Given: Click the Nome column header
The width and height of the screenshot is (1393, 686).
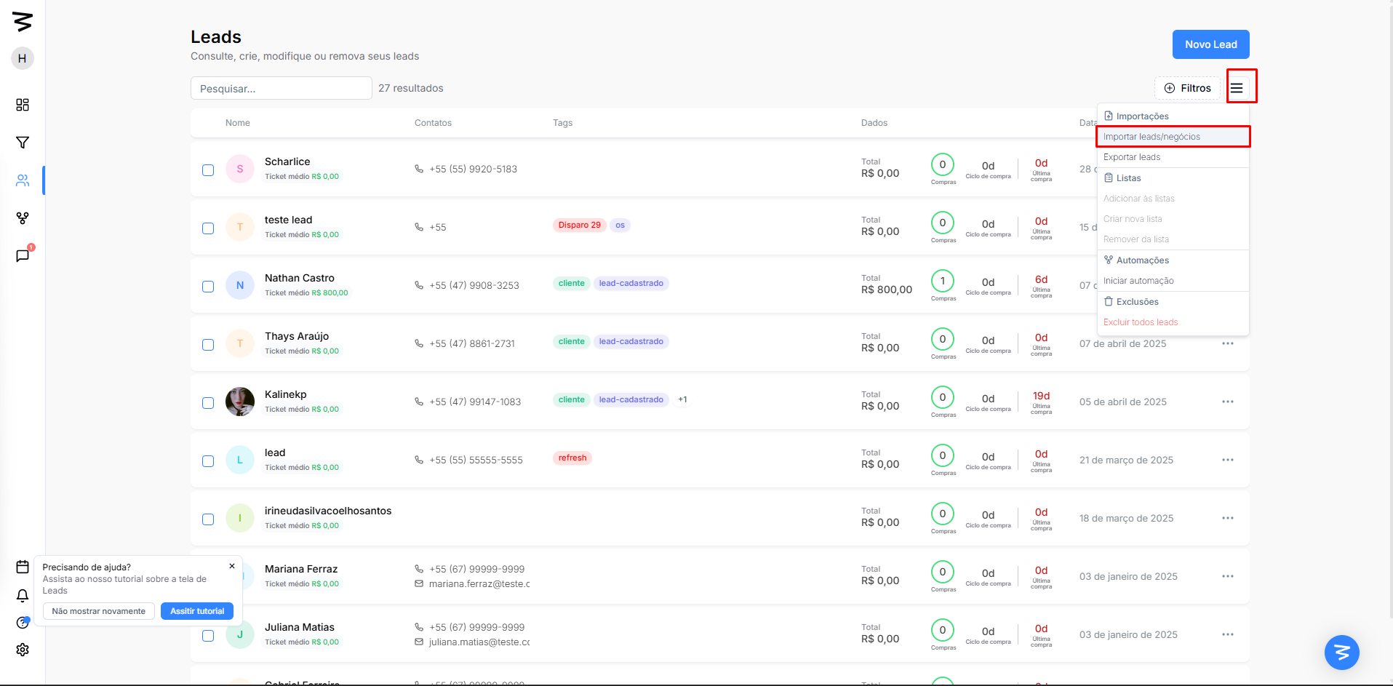Looking at the screenshot, I should [238, 123].
